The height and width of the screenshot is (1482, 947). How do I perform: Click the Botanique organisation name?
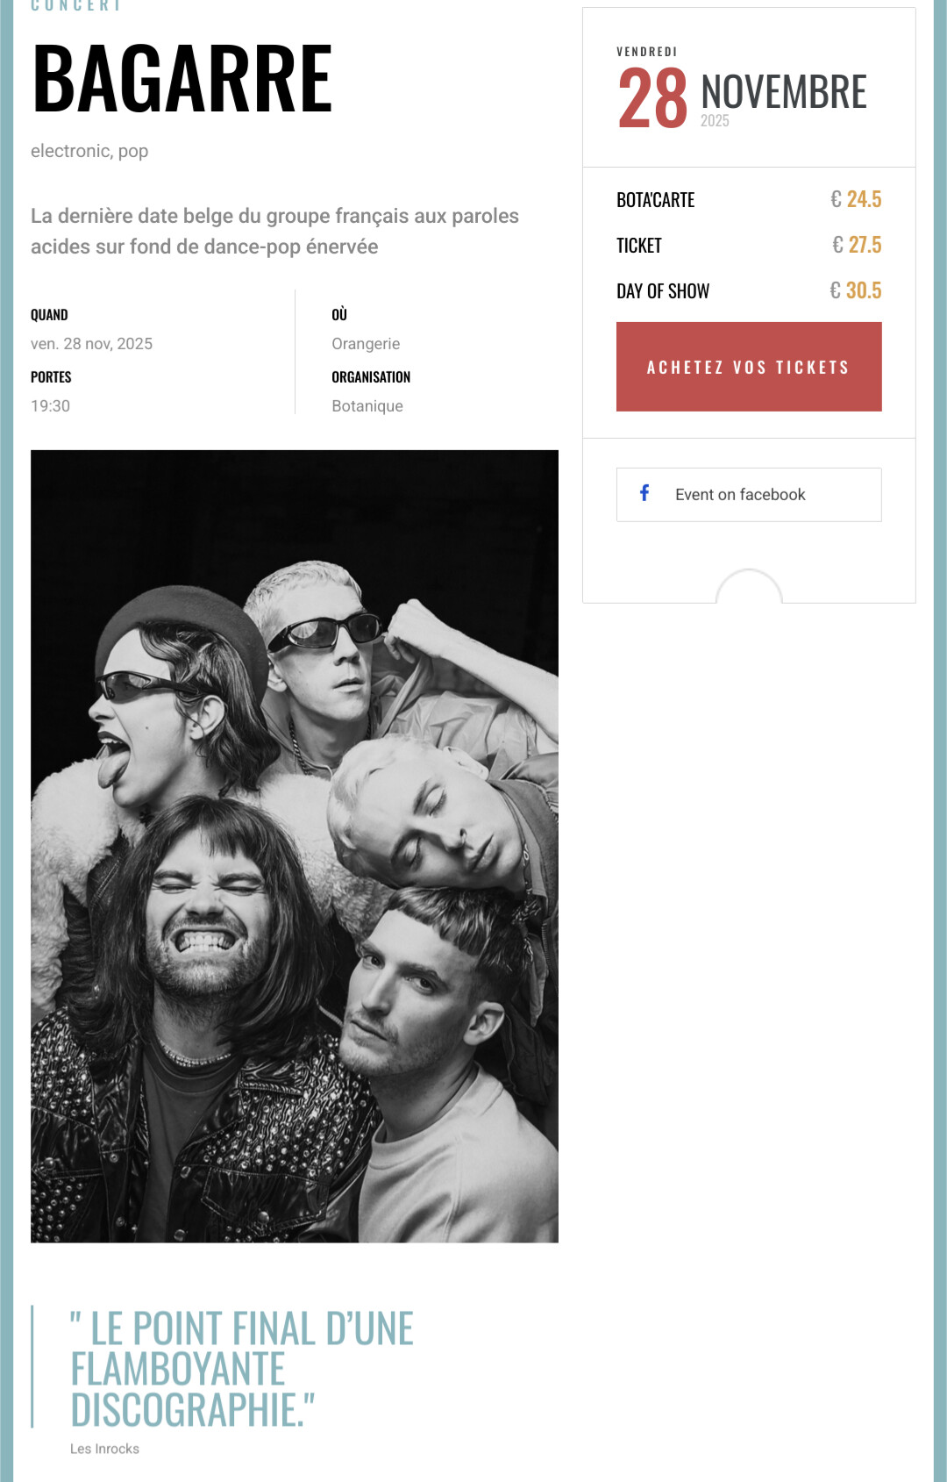pyautogui.click(x=367, y=406)
